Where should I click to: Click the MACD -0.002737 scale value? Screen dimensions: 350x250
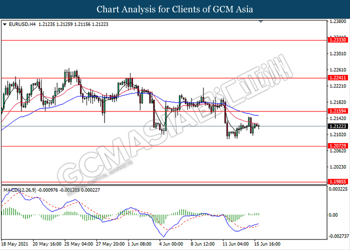click(x=337, y=236)
